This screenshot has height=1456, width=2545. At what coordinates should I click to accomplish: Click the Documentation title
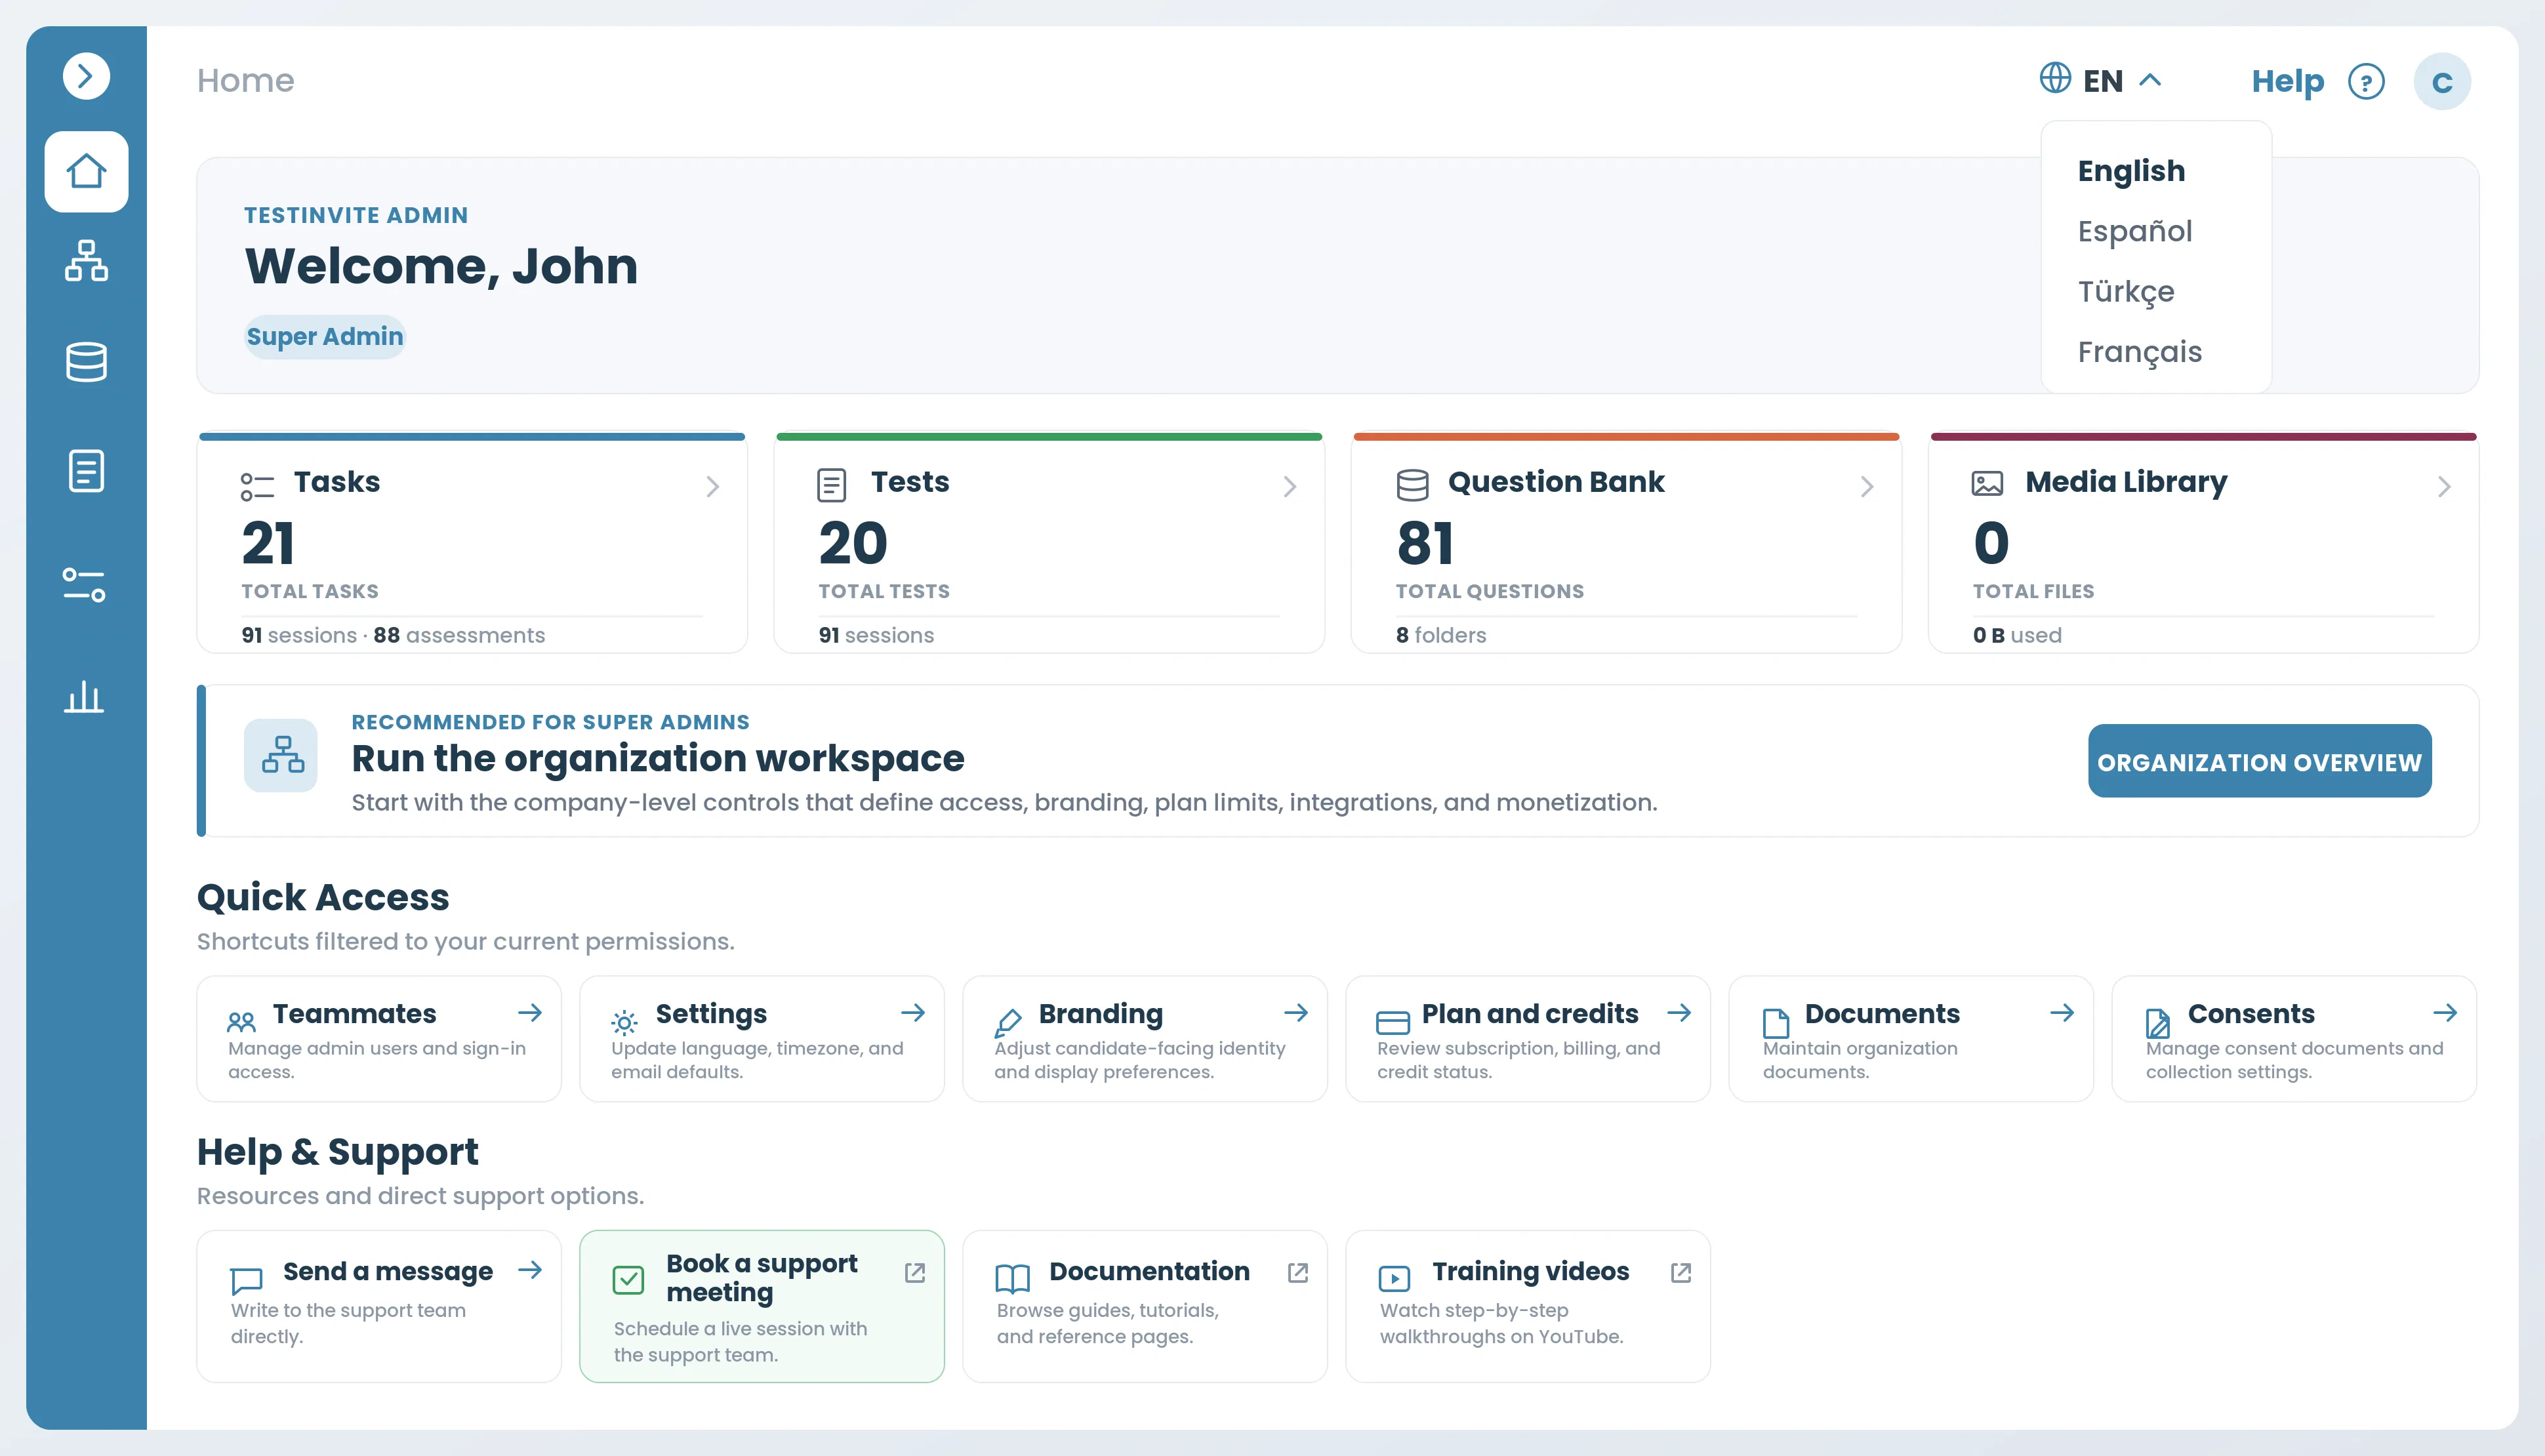1149,1271
